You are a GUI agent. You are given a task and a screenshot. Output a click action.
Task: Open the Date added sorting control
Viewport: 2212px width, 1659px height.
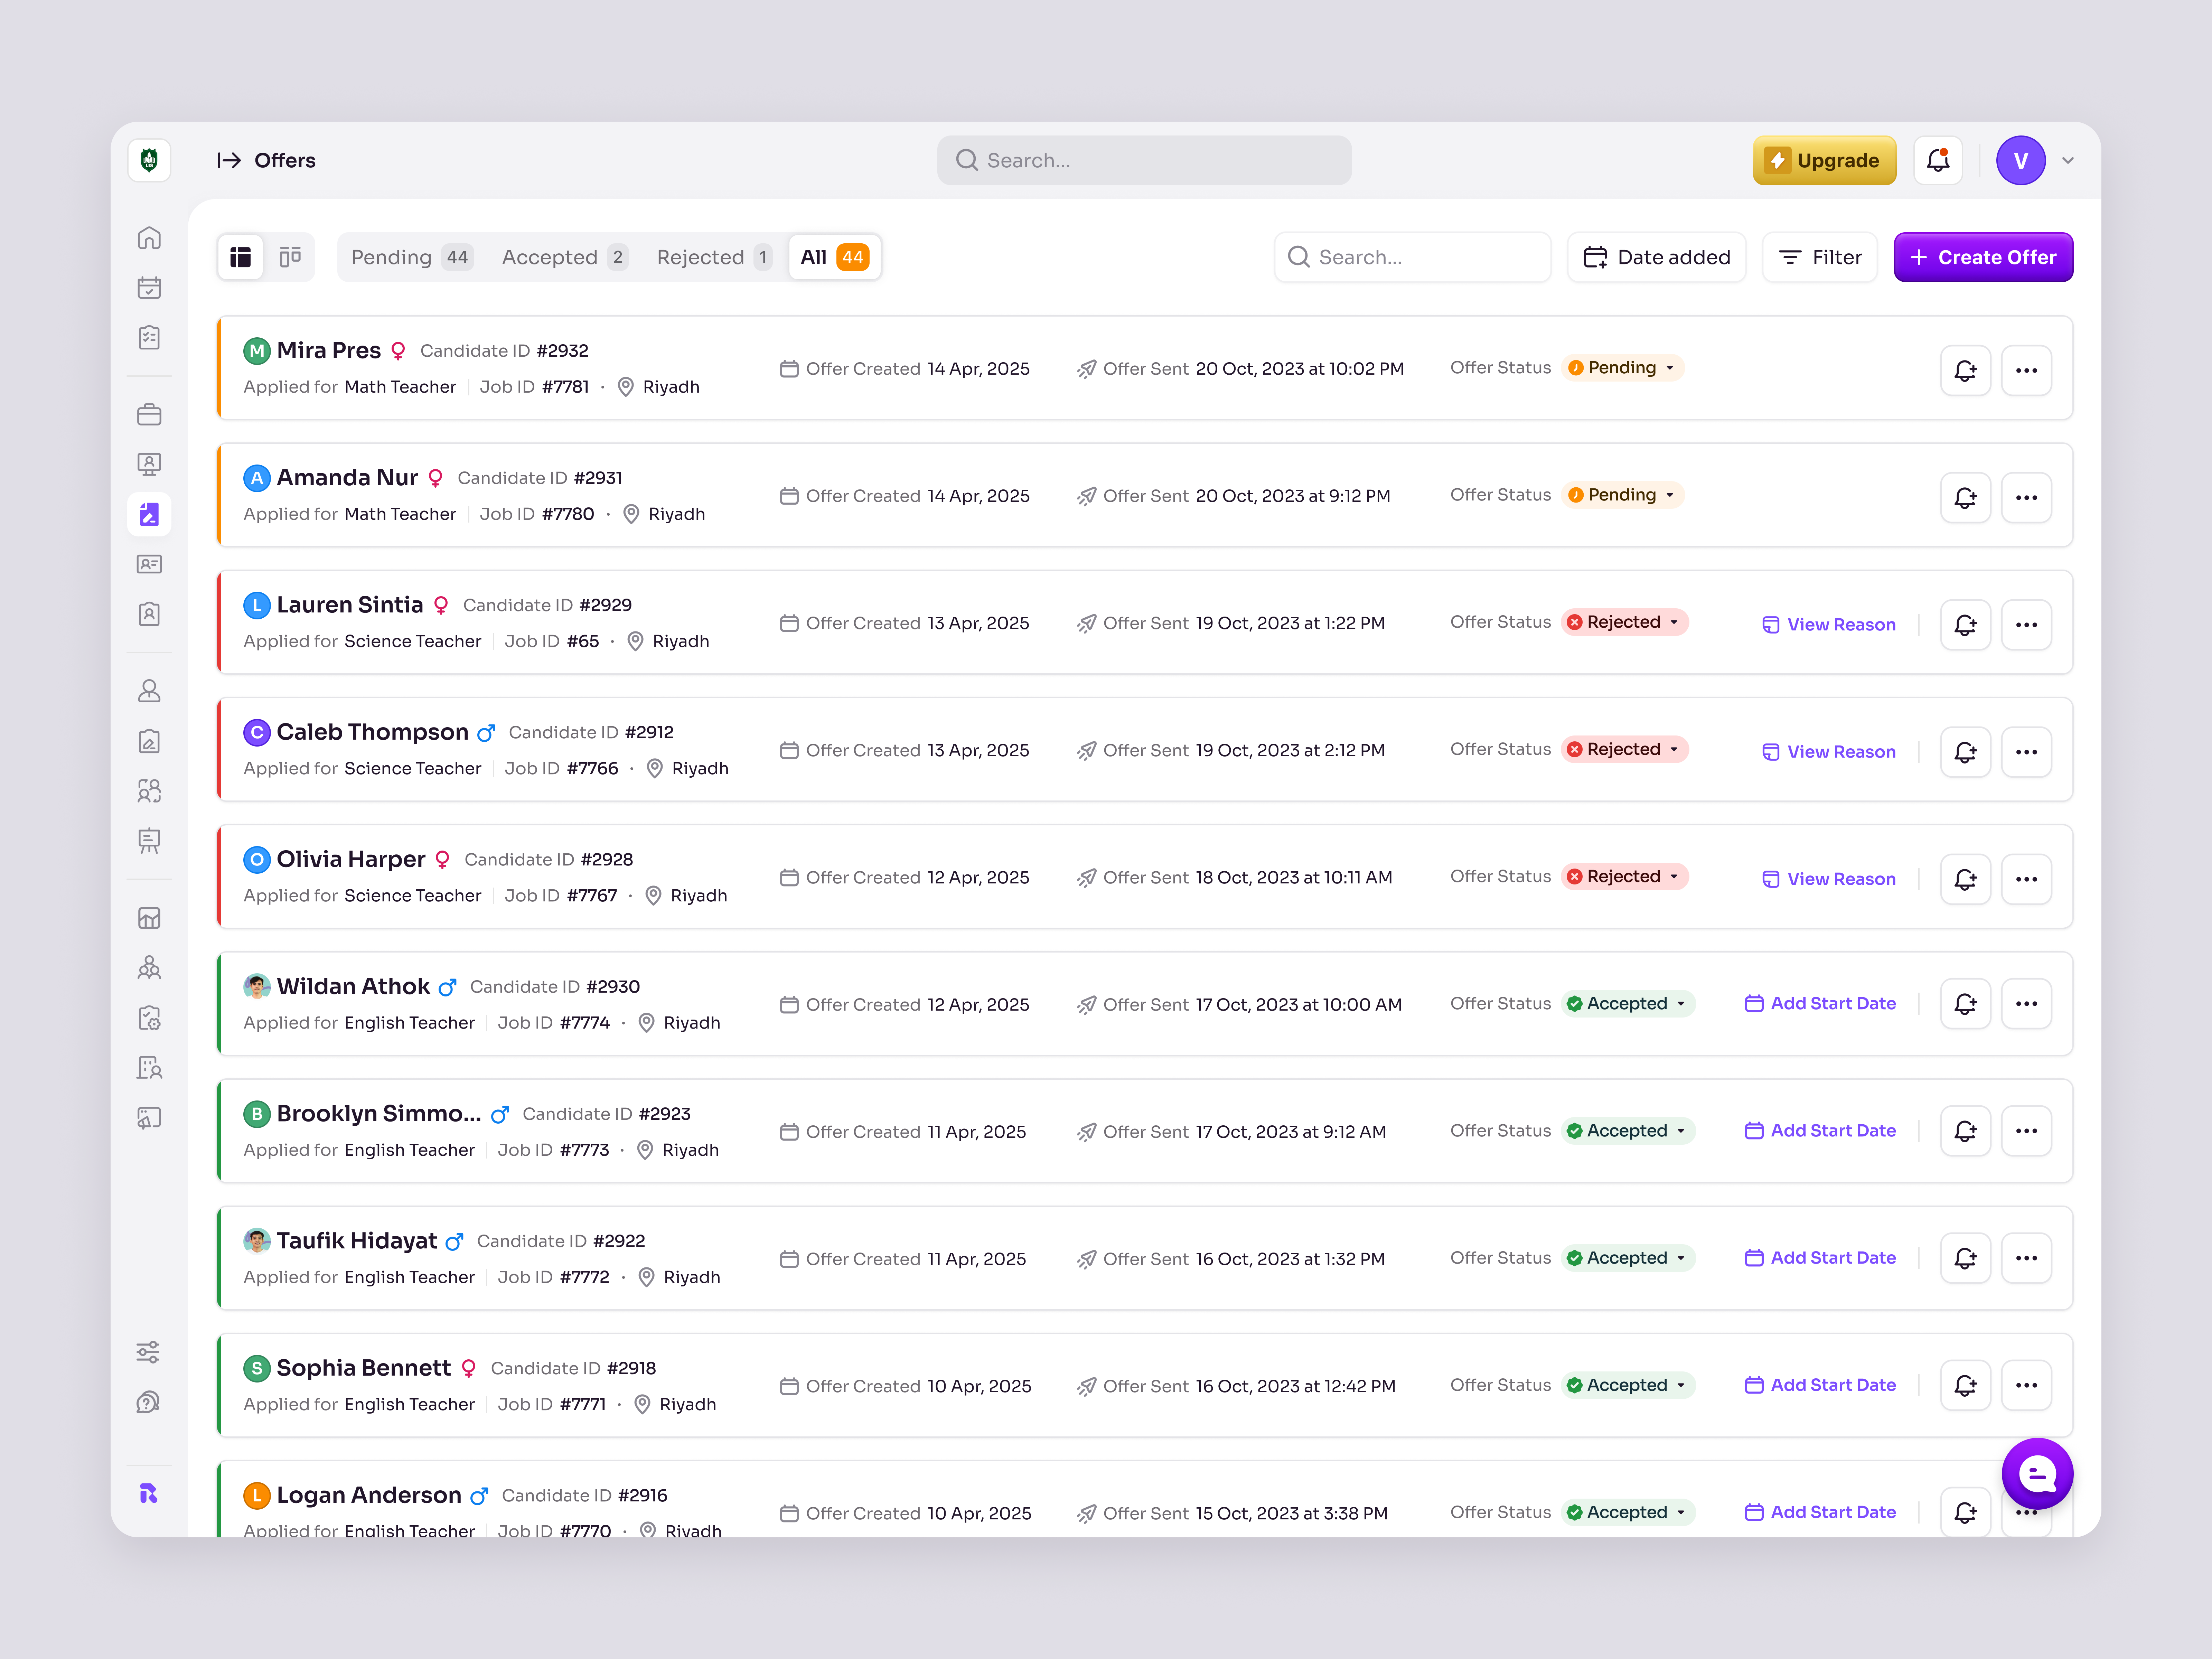(x=1656, y=257)
